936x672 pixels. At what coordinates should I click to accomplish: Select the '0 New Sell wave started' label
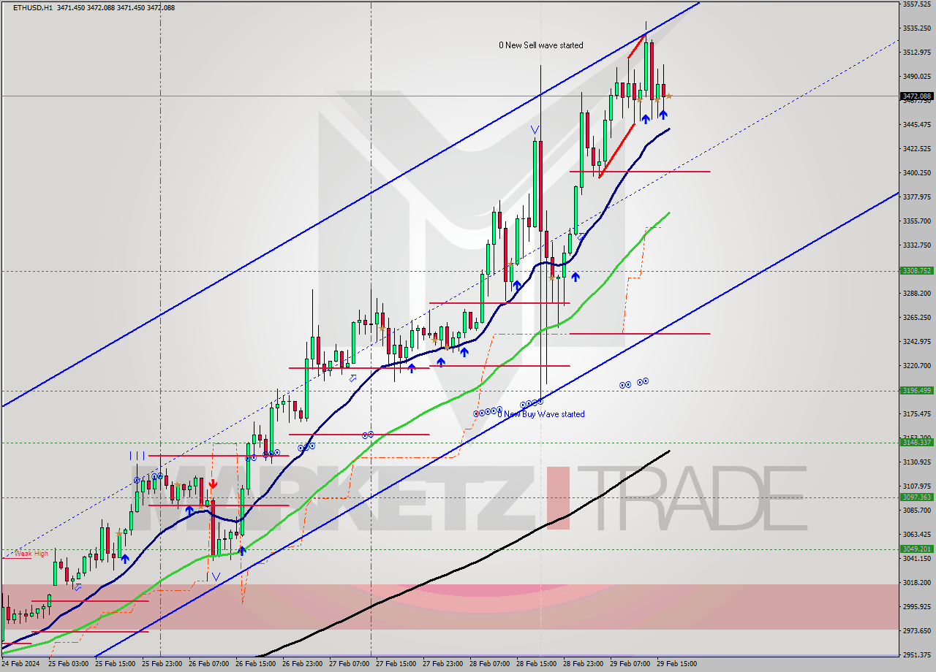click(541, 45)
